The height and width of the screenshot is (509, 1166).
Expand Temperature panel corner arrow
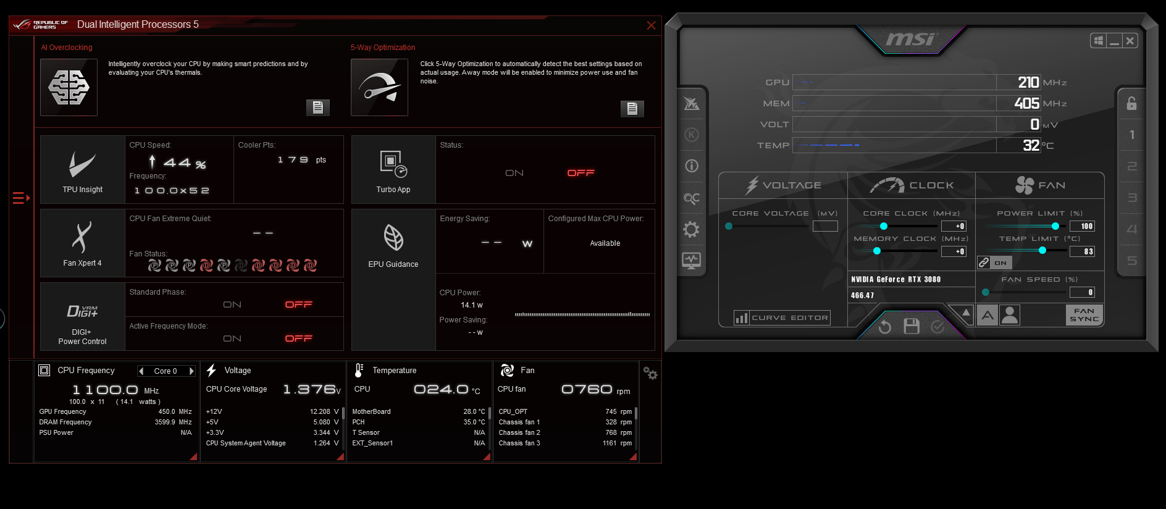(486, 456)
